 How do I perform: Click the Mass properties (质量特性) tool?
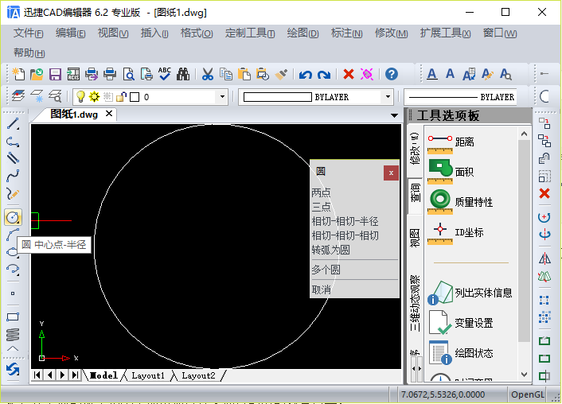(460, 202)
